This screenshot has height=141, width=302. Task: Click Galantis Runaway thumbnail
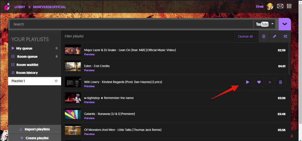[x=73, y=114]
